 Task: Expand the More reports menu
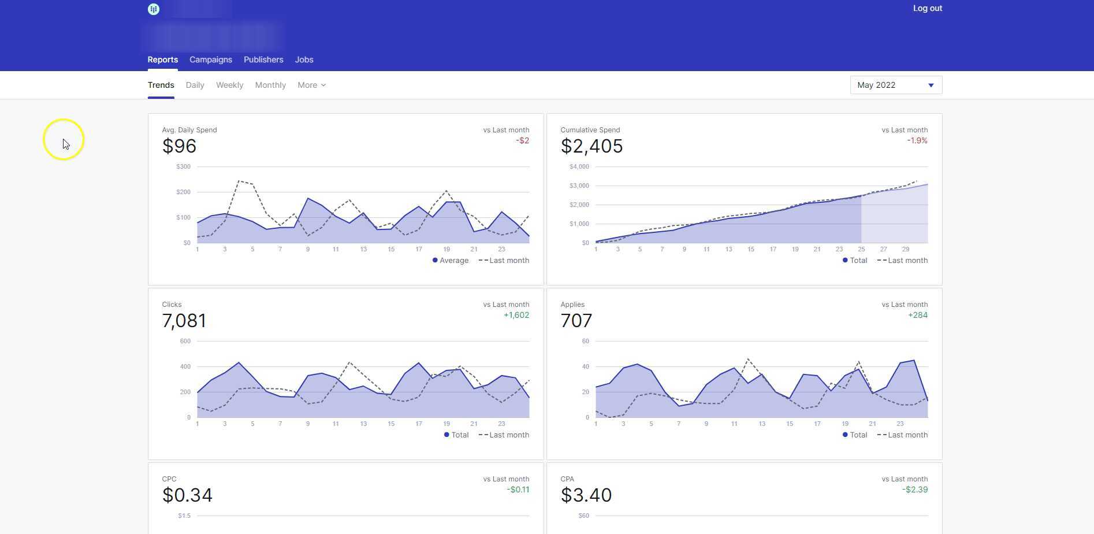point(311,85)
